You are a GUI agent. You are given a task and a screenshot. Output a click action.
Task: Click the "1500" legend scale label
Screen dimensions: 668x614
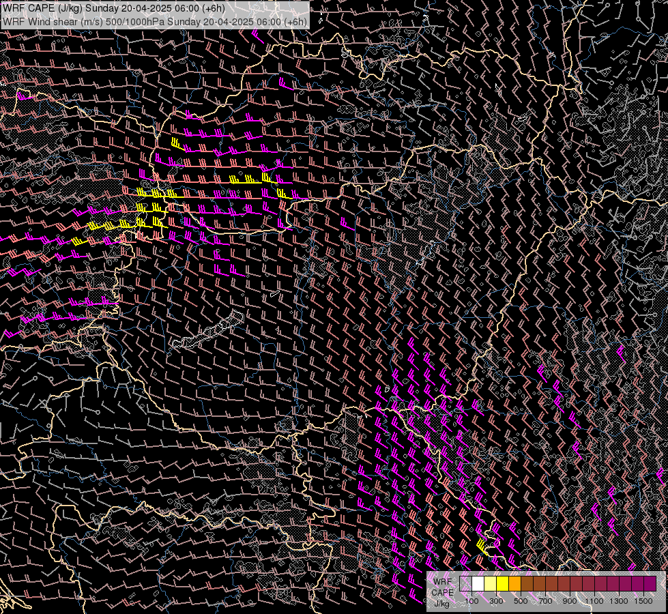pos(643,601)
